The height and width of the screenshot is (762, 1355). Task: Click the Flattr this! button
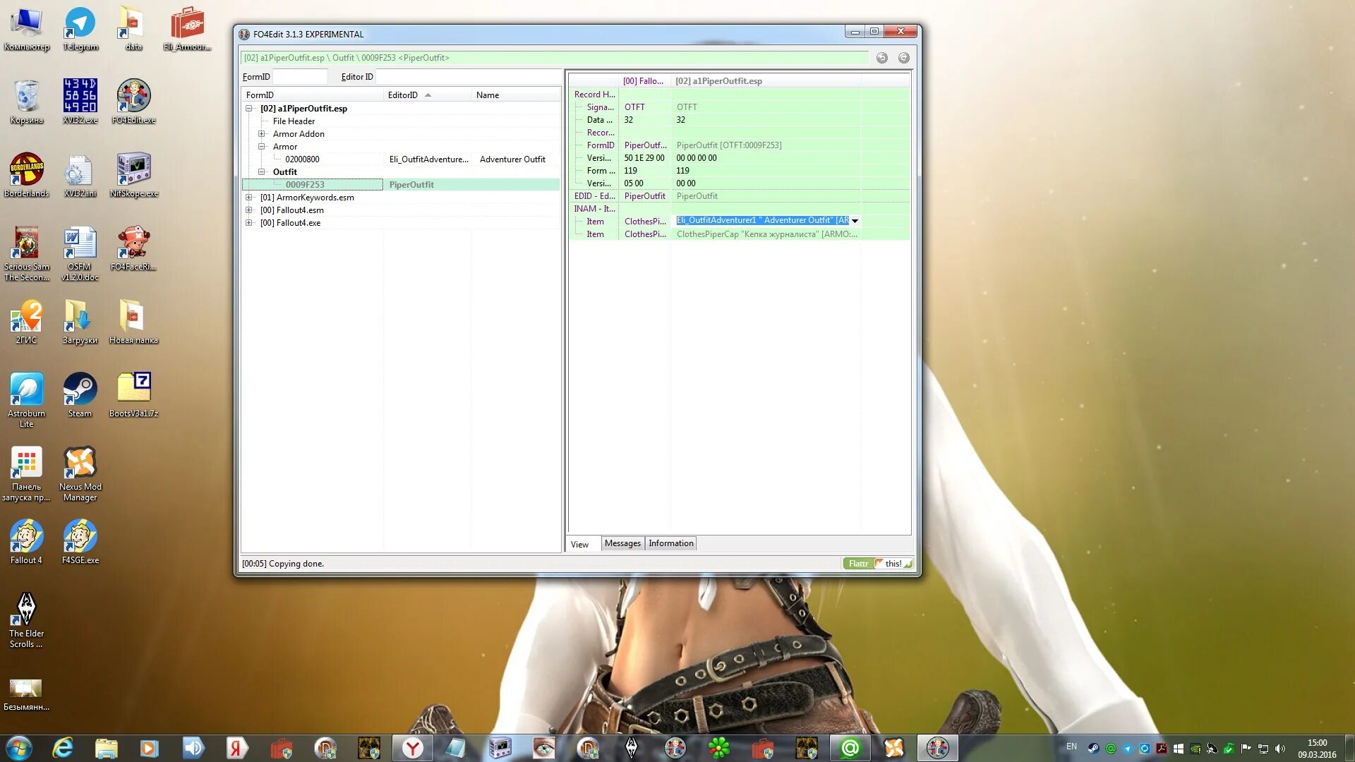coord(878,564)
